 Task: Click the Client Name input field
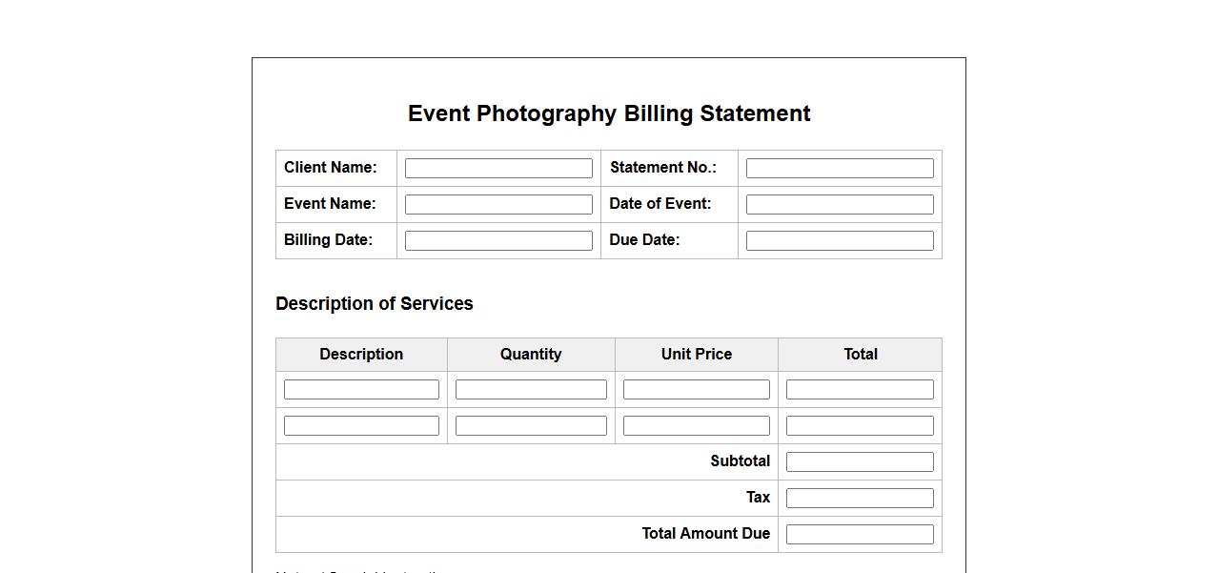[498, 168]
